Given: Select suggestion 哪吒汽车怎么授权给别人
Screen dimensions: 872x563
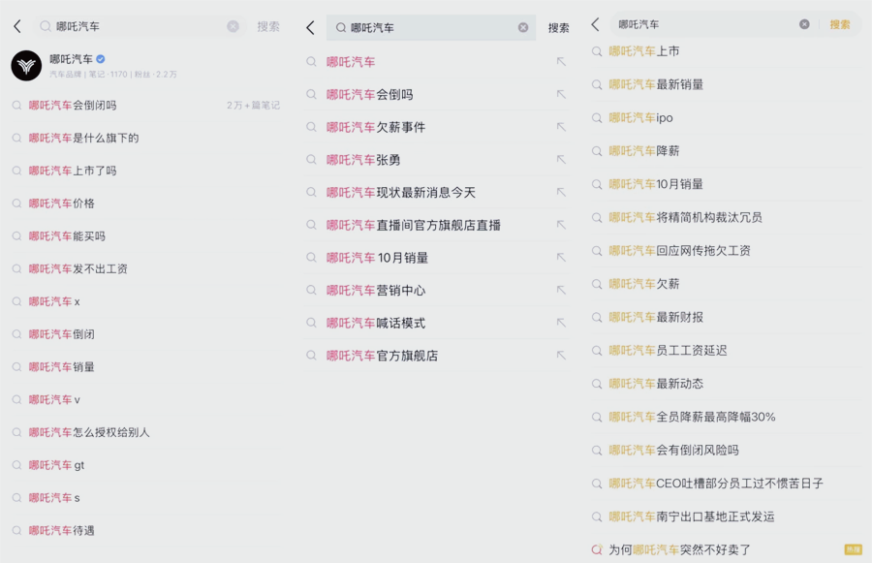Looking at the screenshot, I should [89, 432].
